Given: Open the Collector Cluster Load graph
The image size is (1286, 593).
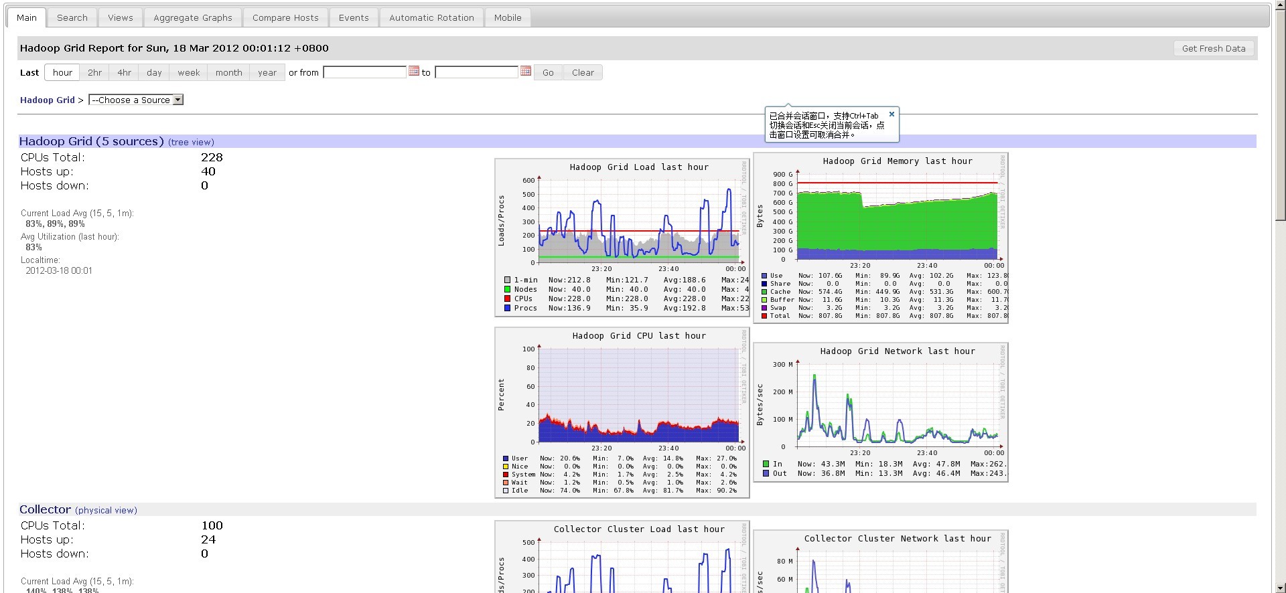Looking at the screenshot, I should point(622,557).
